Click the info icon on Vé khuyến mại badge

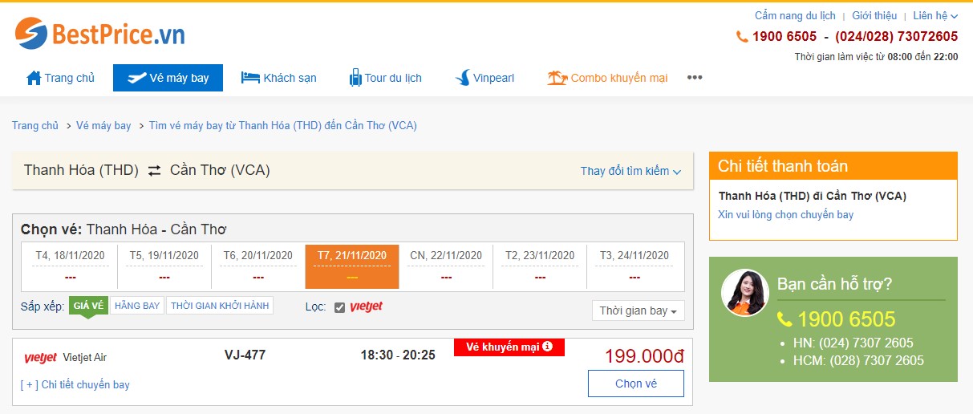547,347
